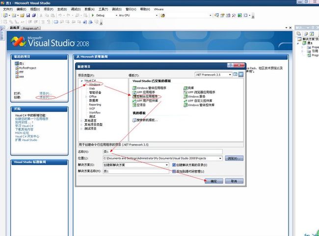The image size is (319, 236).
Task: Click Refresh icon in Solution Explorer
Action: point(312,34)
